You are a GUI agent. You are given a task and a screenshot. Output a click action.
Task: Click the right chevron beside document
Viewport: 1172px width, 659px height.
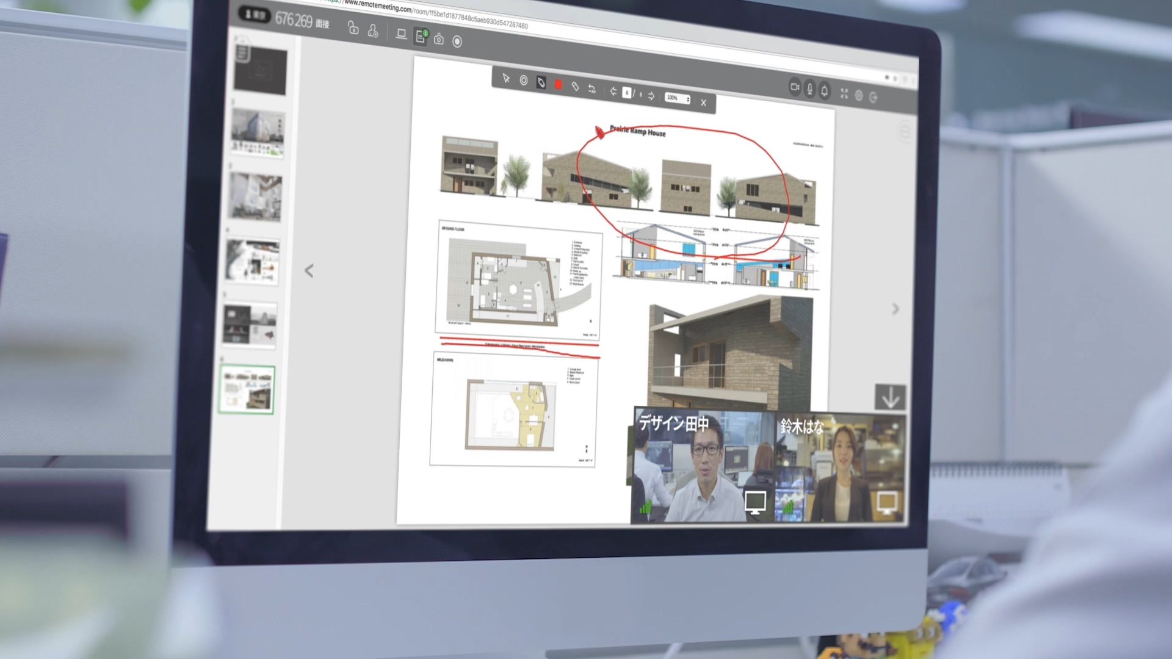pos(895,309)
